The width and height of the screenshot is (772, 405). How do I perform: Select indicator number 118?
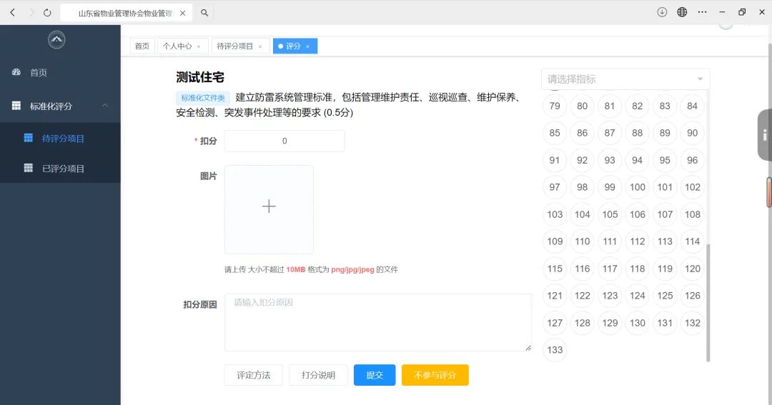(638, 269)
